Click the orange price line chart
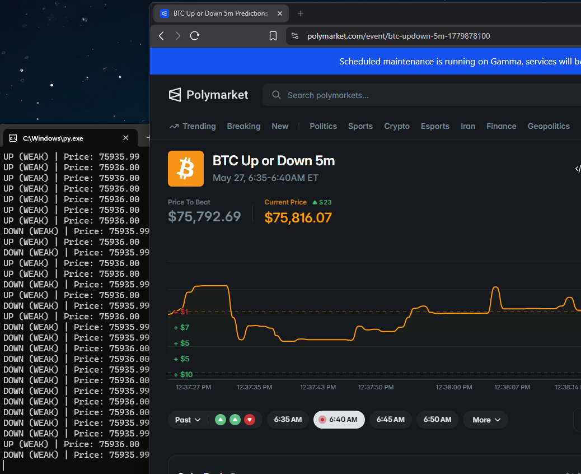This screenshot has width=581, height=474. [374, 314]
